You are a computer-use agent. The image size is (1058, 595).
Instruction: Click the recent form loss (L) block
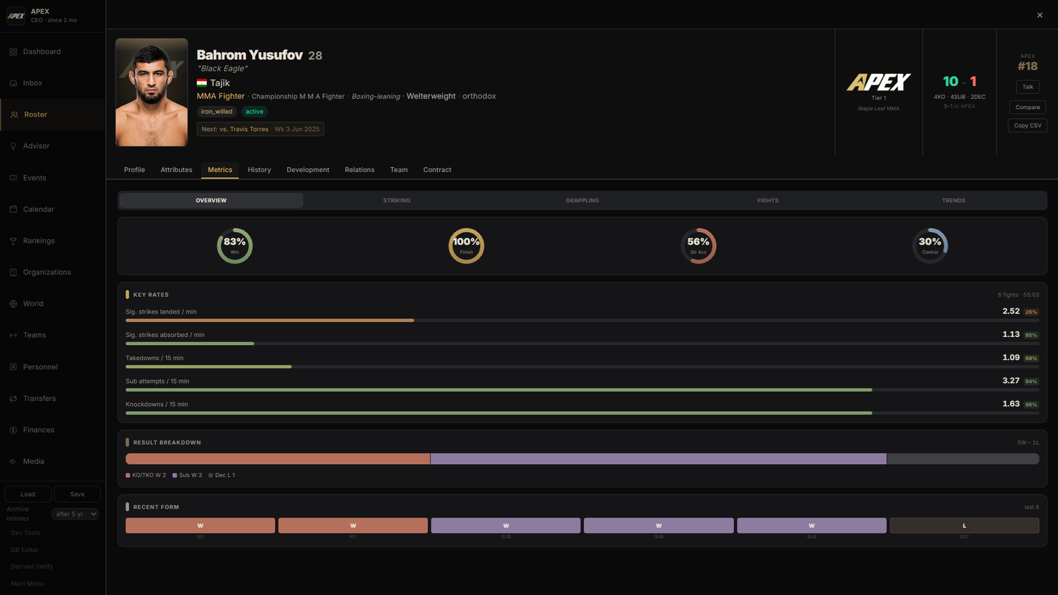pyautogui.click(x=964, y=526)
